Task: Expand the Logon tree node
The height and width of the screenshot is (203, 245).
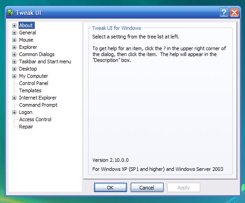Action: click(x=14, y=113)
